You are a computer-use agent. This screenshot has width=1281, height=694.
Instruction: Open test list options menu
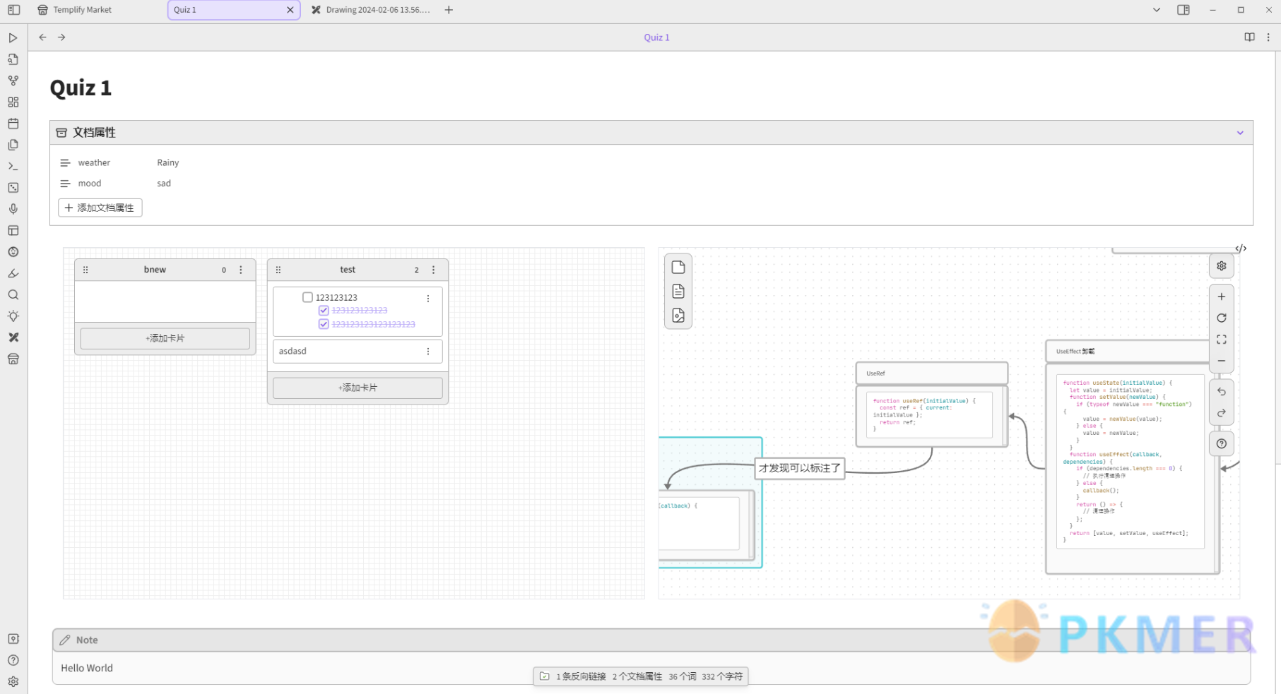[x=434, y=270]
